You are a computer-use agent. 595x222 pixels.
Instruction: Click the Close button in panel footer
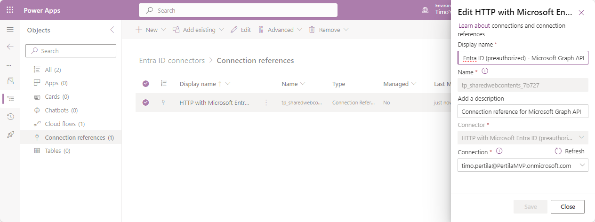pyautogui.click(x=567, y=206)
